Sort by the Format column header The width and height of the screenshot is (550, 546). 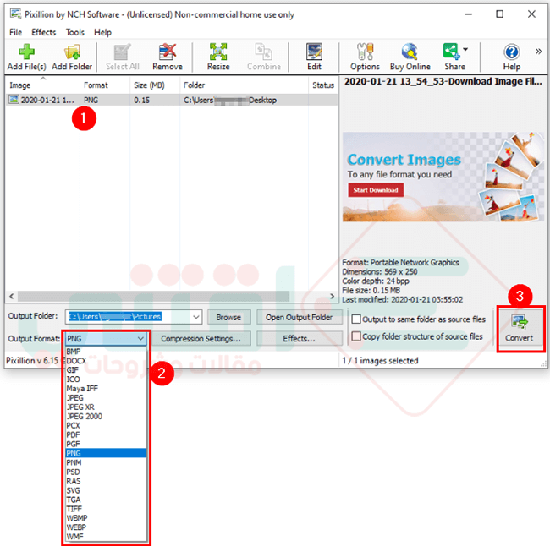tap(105, 85)
